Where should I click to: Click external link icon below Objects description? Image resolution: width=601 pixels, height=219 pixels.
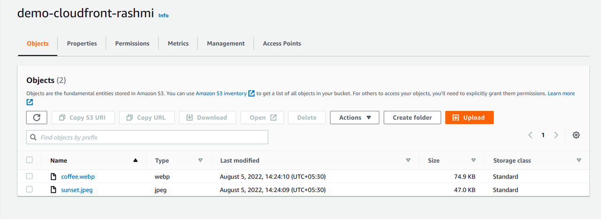(30, 102)
